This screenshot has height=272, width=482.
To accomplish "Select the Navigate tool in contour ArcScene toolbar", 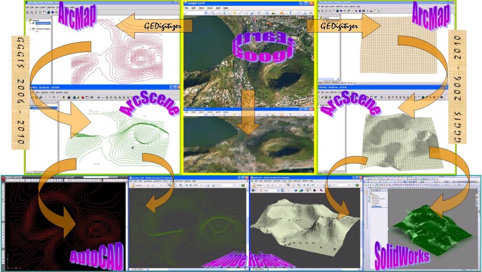I will point(99,97).
